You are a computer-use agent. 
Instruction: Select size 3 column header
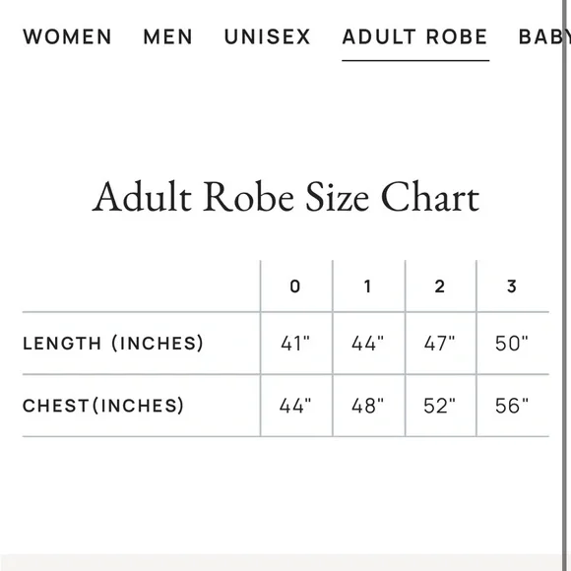point(512,286)
